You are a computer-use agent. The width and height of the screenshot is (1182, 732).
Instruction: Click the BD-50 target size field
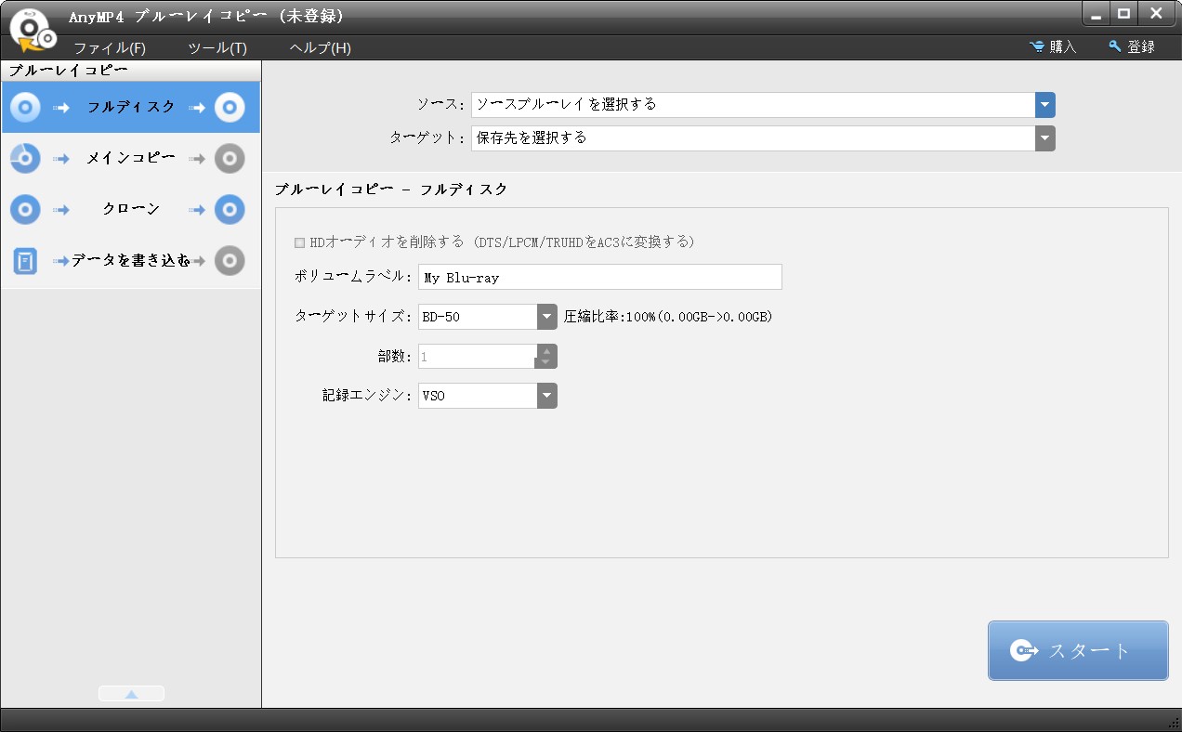(478, 317)
